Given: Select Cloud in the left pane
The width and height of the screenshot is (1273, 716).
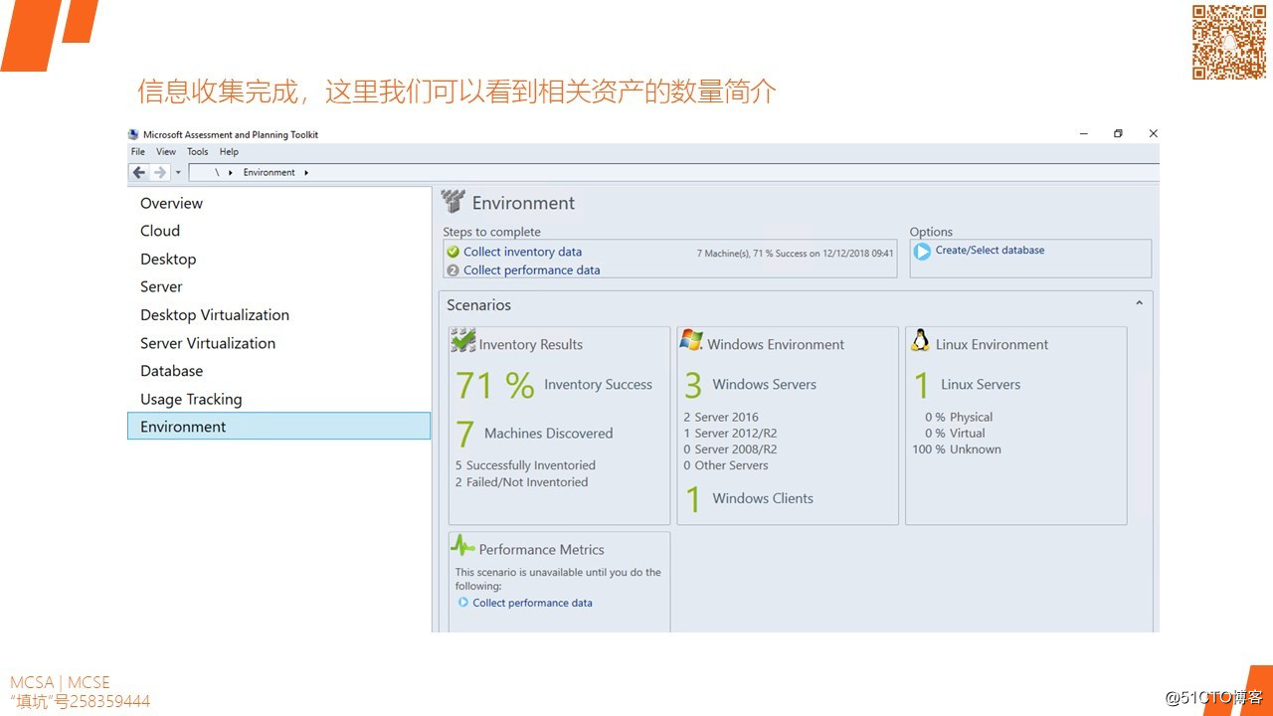Looking at the screenshot, I should [x=278, y=231].
